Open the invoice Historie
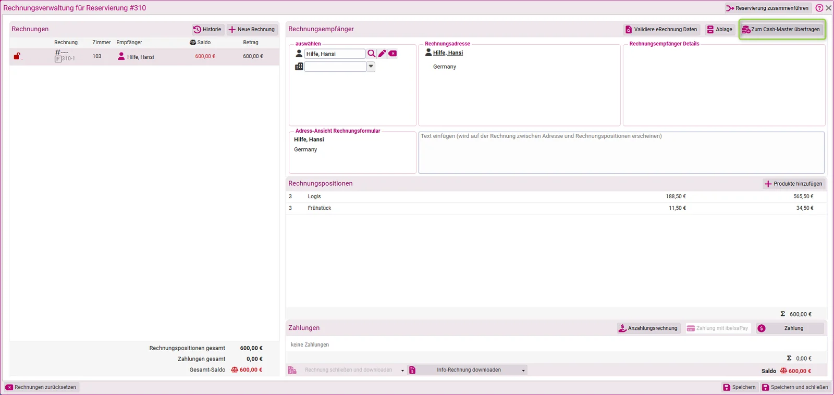 click(207, 30)
